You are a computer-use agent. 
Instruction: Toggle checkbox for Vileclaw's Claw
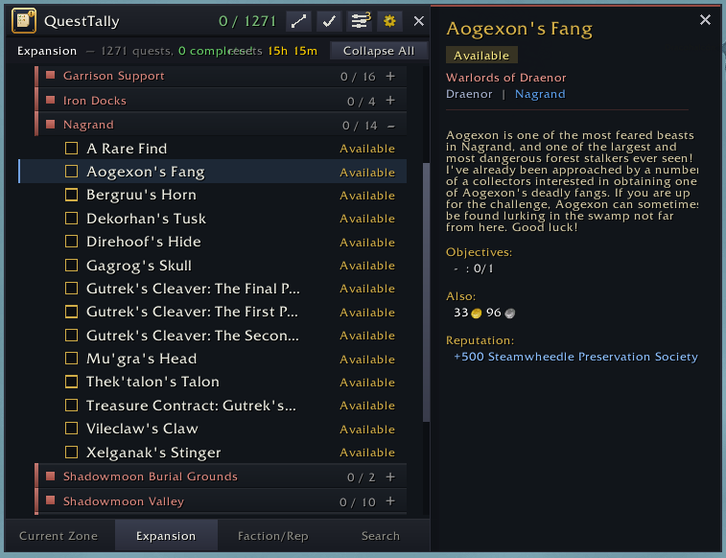(x=71, y=429)
